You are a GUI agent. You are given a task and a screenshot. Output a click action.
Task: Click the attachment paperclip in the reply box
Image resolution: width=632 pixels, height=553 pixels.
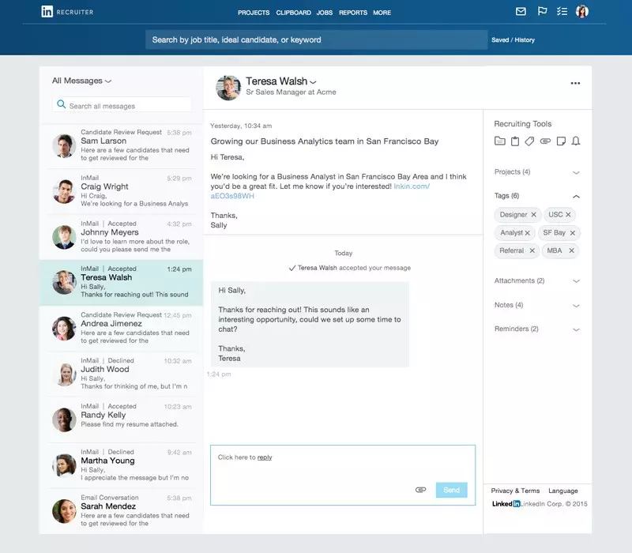pos(423,490)
